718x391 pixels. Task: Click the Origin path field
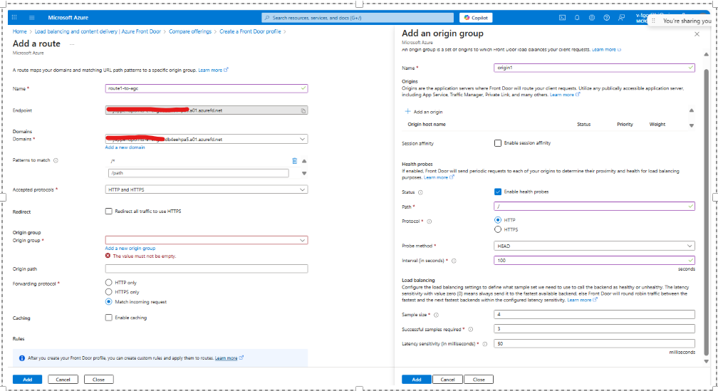[207, 269]
